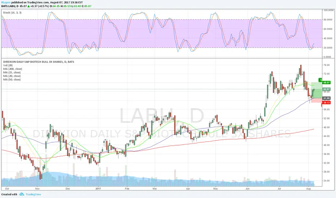This screenshot has height=198, width=336.
Task: Click the Jul time axis label
Action: [x=279, y=189]
